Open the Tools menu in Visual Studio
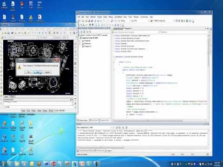223x167 pixels. click(x=130, y=17)
